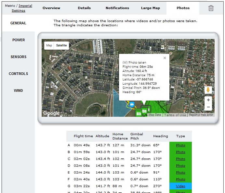Click home distance 127 m in row A
Screen dimensions: 225x193
point(118,145)
